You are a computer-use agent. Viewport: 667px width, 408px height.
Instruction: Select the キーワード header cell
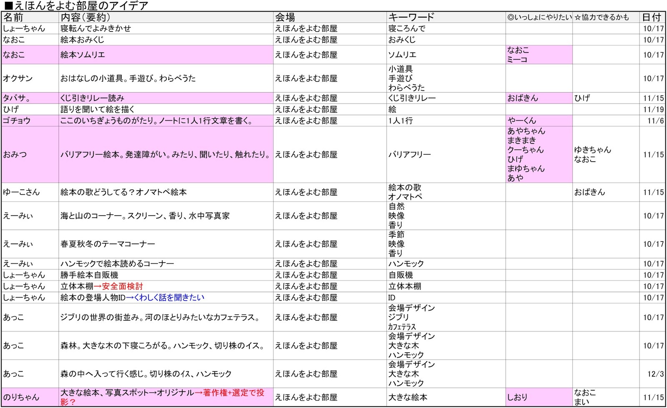click(x=446, y=17)
